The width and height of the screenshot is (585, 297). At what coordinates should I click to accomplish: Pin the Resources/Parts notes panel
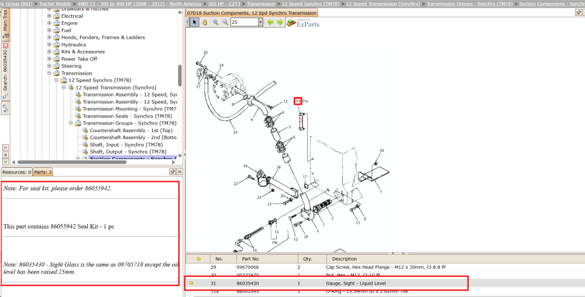[x=173, y=172]
